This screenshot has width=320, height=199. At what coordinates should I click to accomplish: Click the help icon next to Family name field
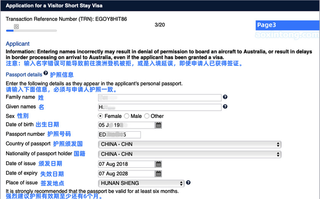225,97
